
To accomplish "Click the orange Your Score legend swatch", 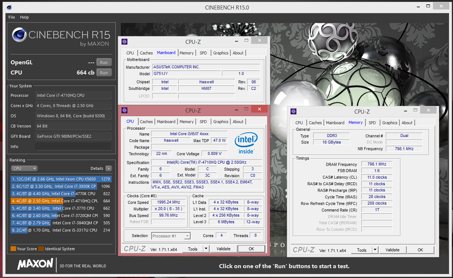I will pyautogui.click(x=13, y=249).
